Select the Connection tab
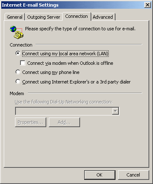The height and width of the screenshot is (184, 153). pos(77,16)
